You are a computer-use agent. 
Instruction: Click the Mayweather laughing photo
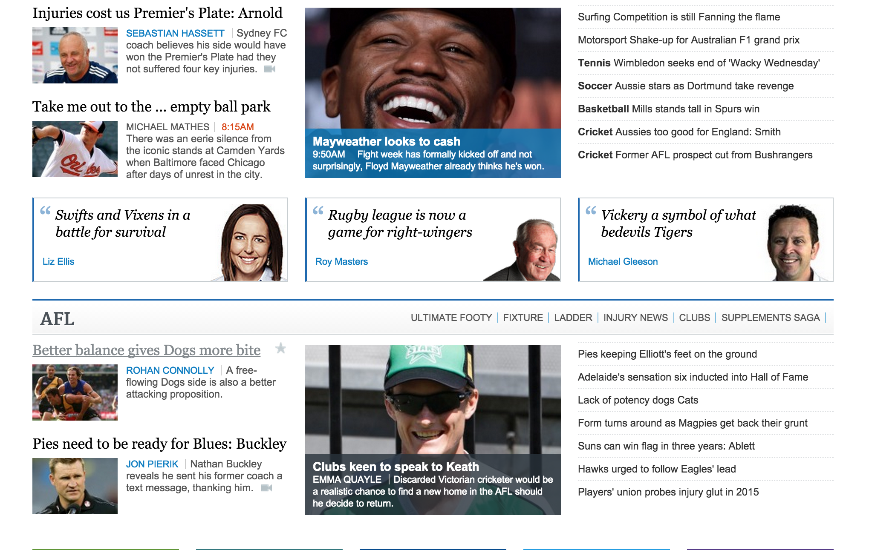pos(433,68)
